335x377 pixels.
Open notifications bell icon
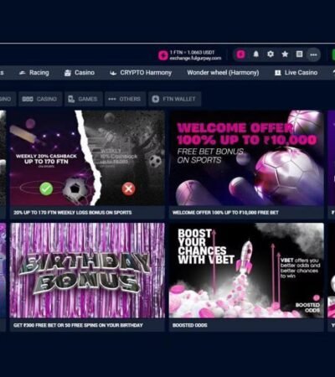click(x=255, y=54)
